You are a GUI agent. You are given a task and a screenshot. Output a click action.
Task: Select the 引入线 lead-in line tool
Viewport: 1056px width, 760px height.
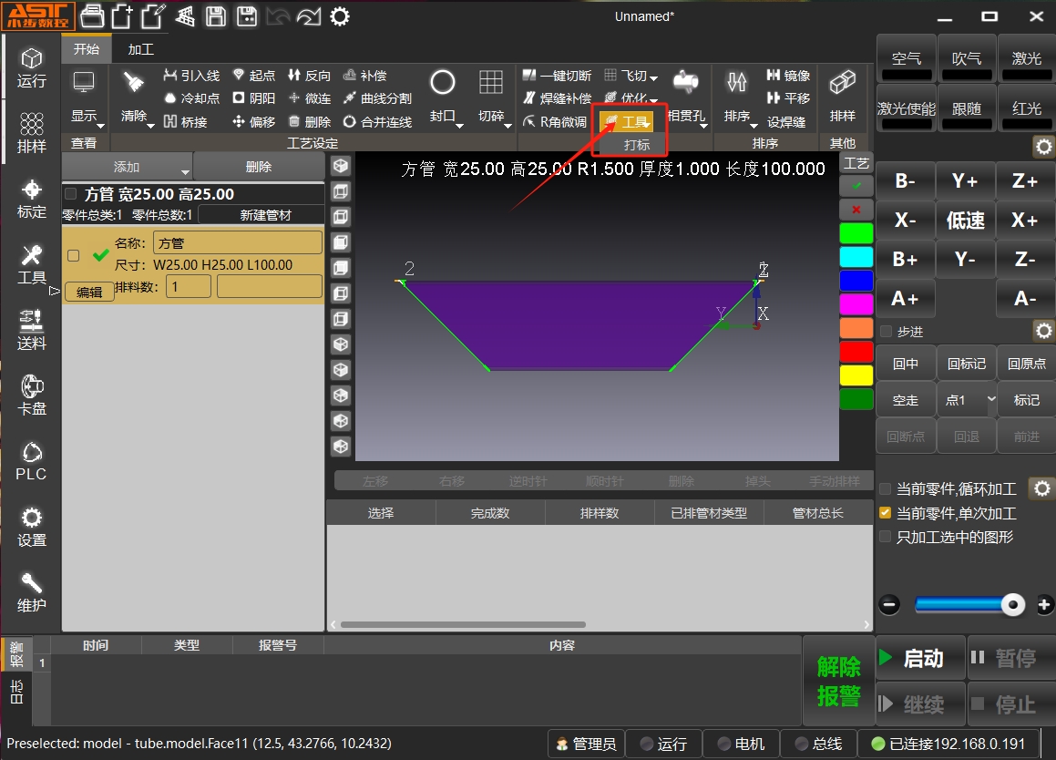coord(191,76)
